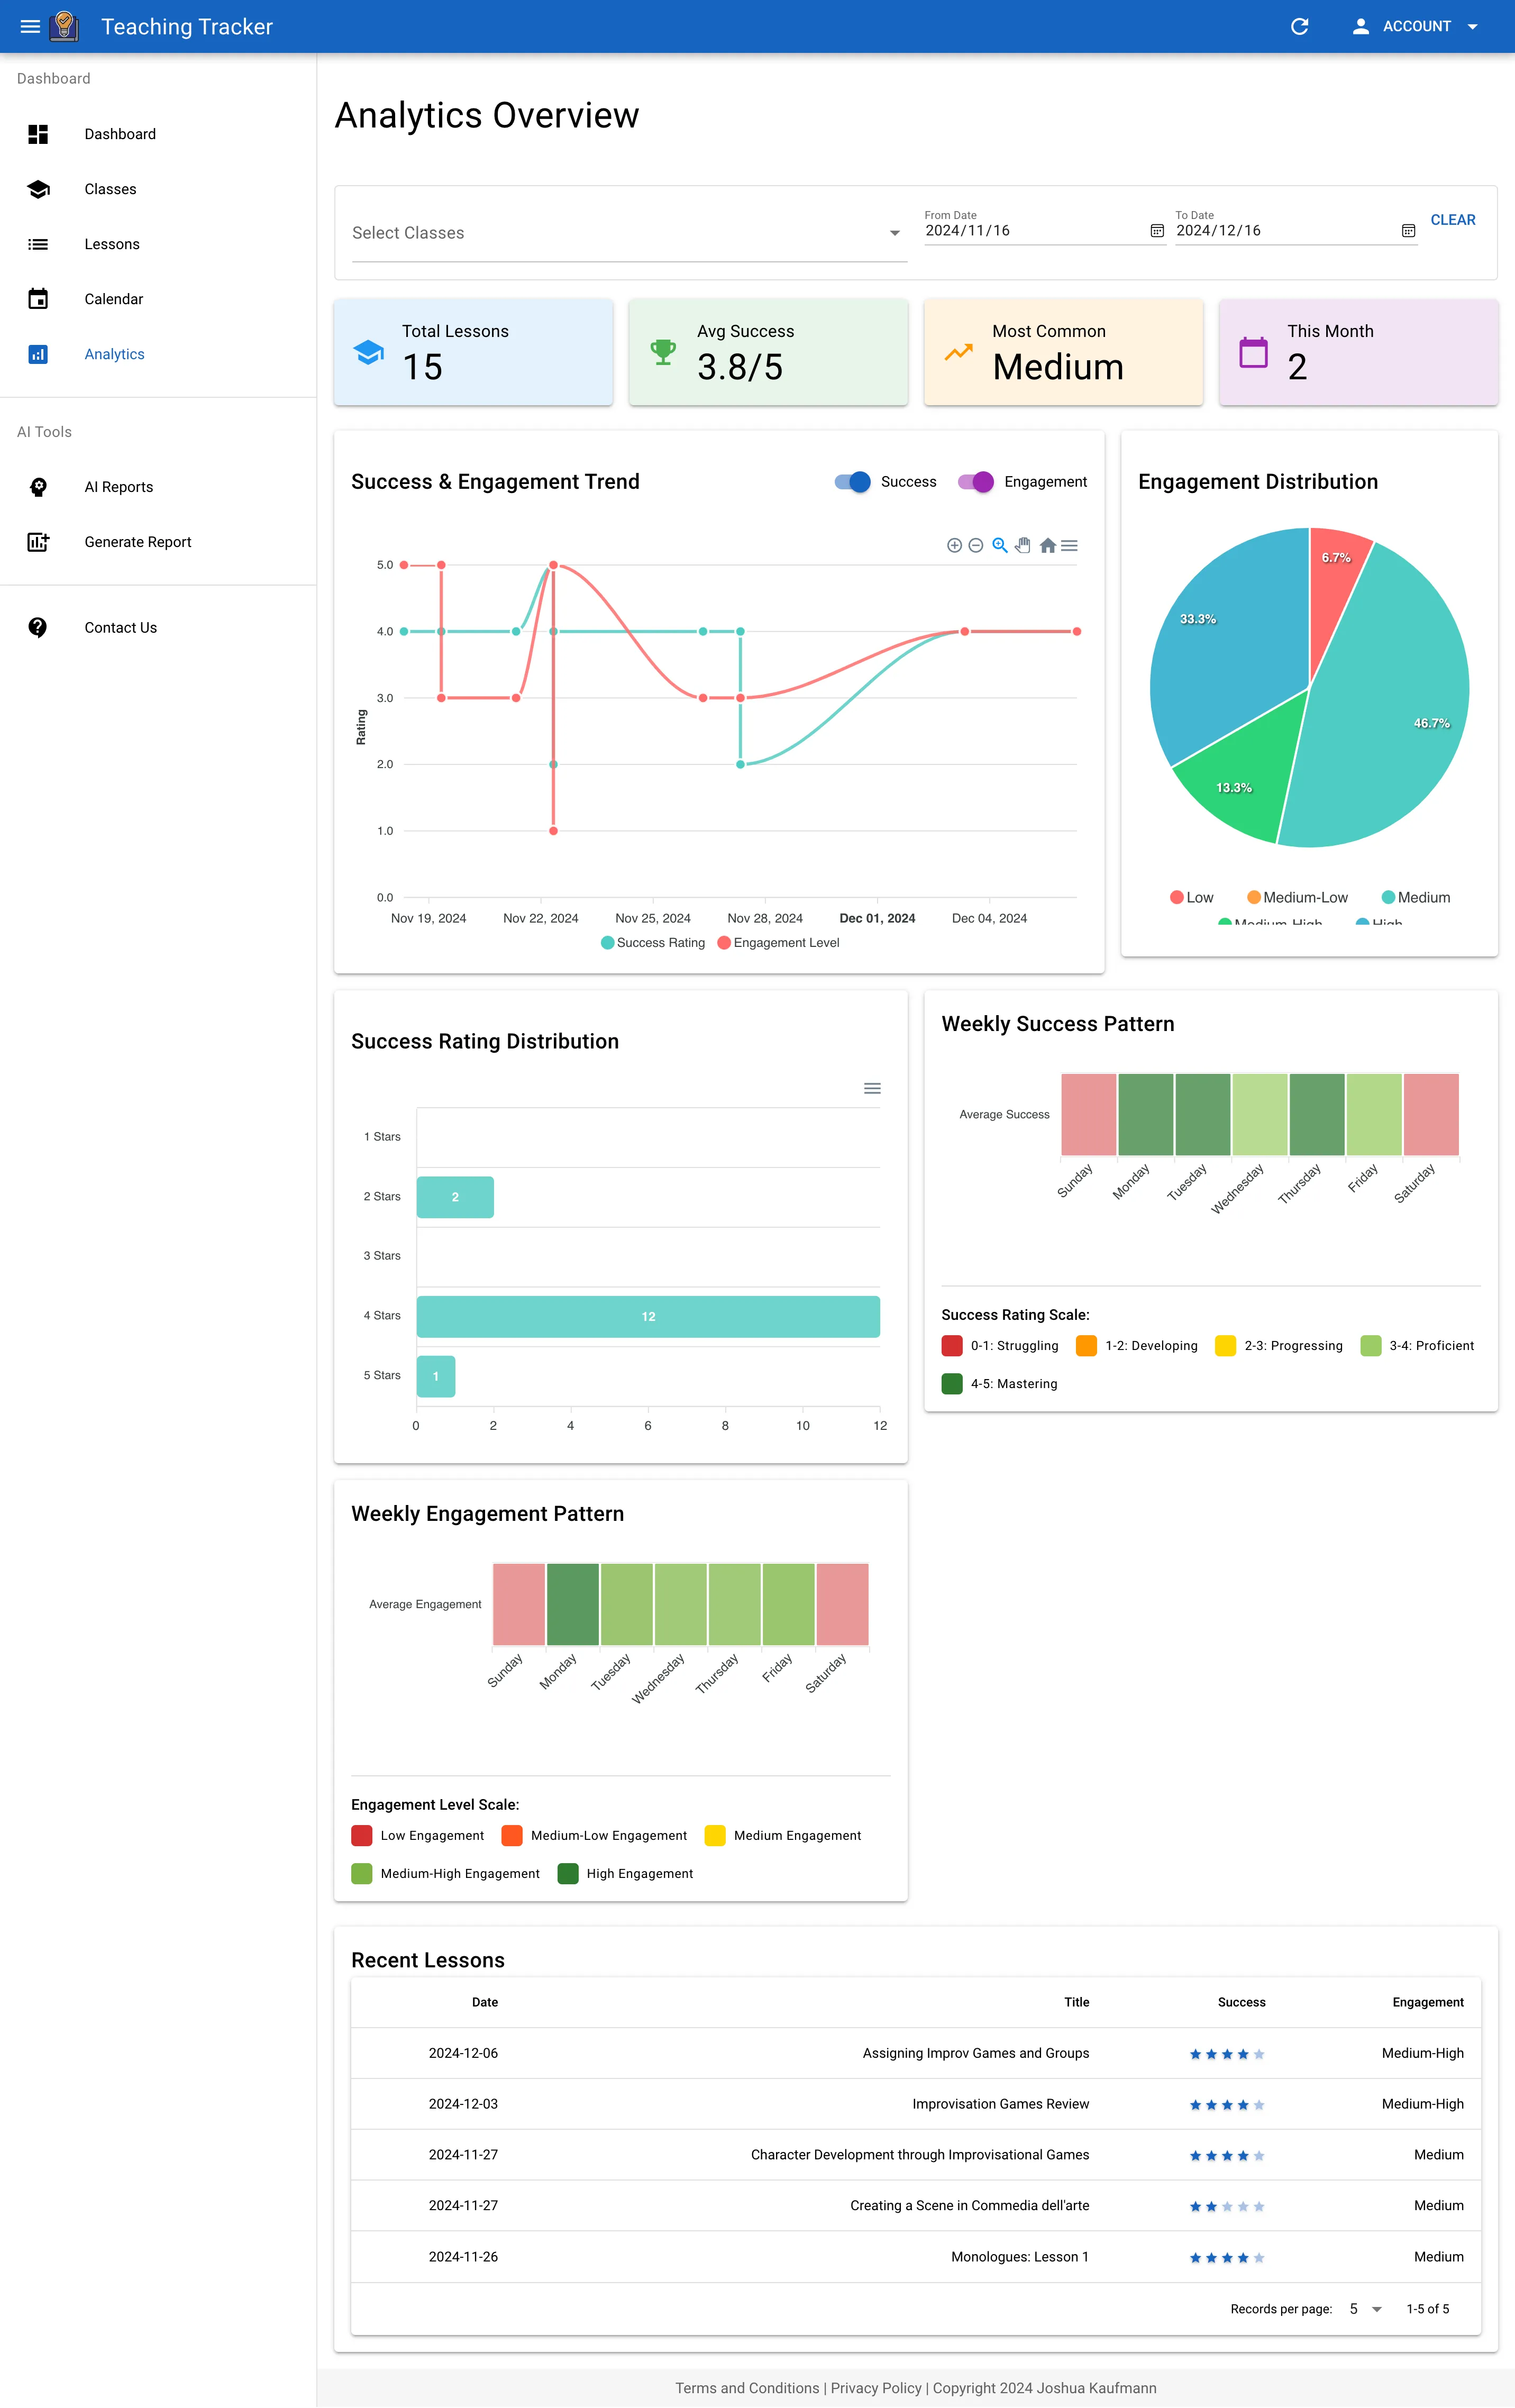Toggle the Success switch off
Viewport: 1515px width, 2408px height.
(853, 482)
